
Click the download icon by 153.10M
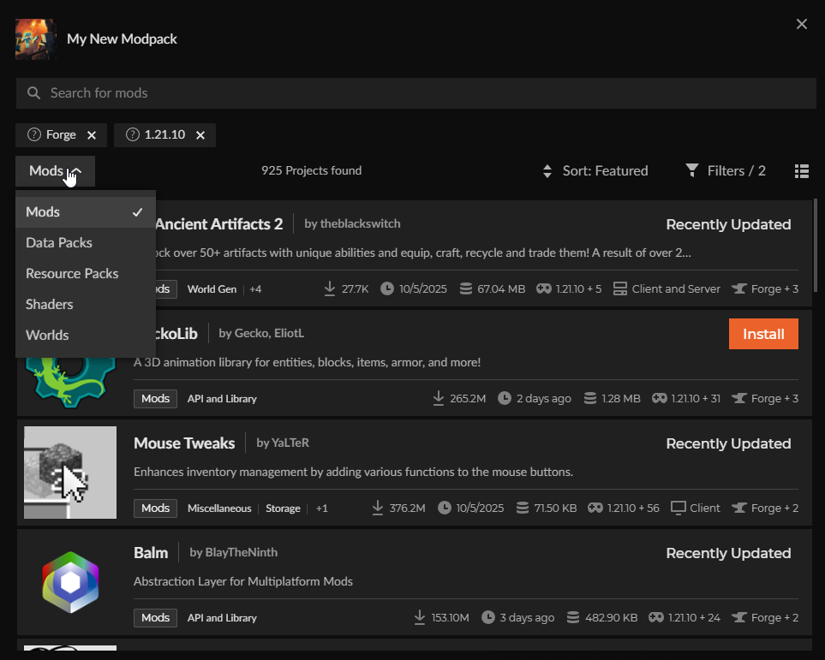point(419,617)
